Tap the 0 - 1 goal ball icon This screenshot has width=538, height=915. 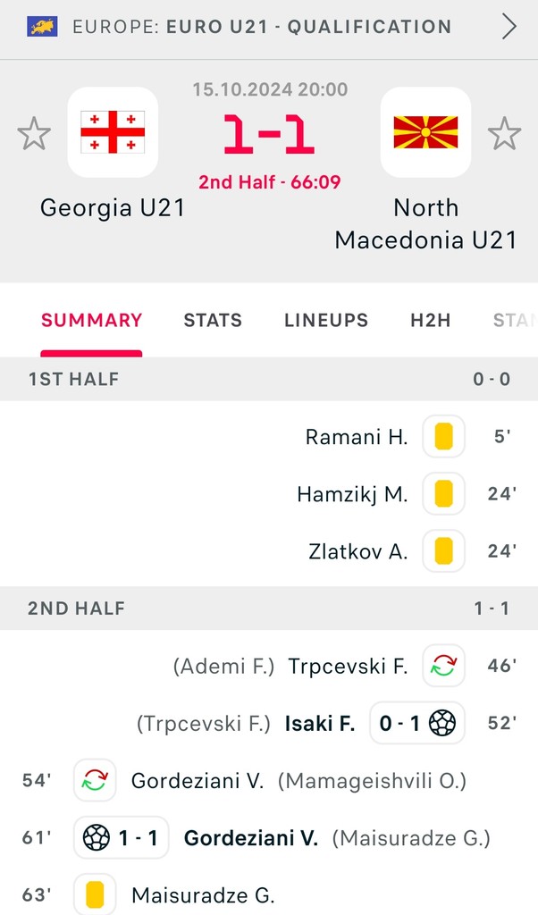tap(442, 723)
